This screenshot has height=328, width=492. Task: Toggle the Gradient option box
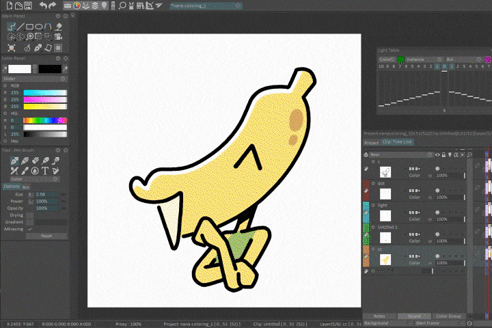30,222
